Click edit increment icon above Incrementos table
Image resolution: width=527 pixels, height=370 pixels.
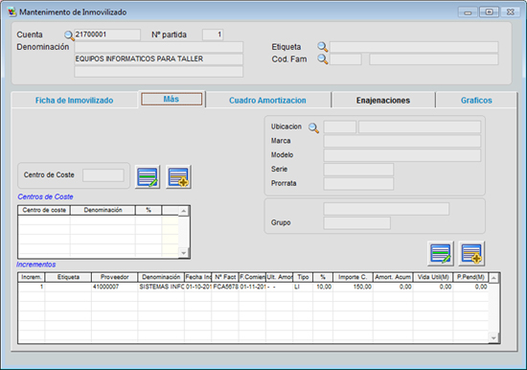tap(441, 253)
